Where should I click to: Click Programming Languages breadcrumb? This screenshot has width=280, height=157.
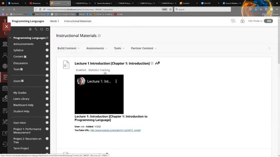pyautogui.click(x=28, y=21)
